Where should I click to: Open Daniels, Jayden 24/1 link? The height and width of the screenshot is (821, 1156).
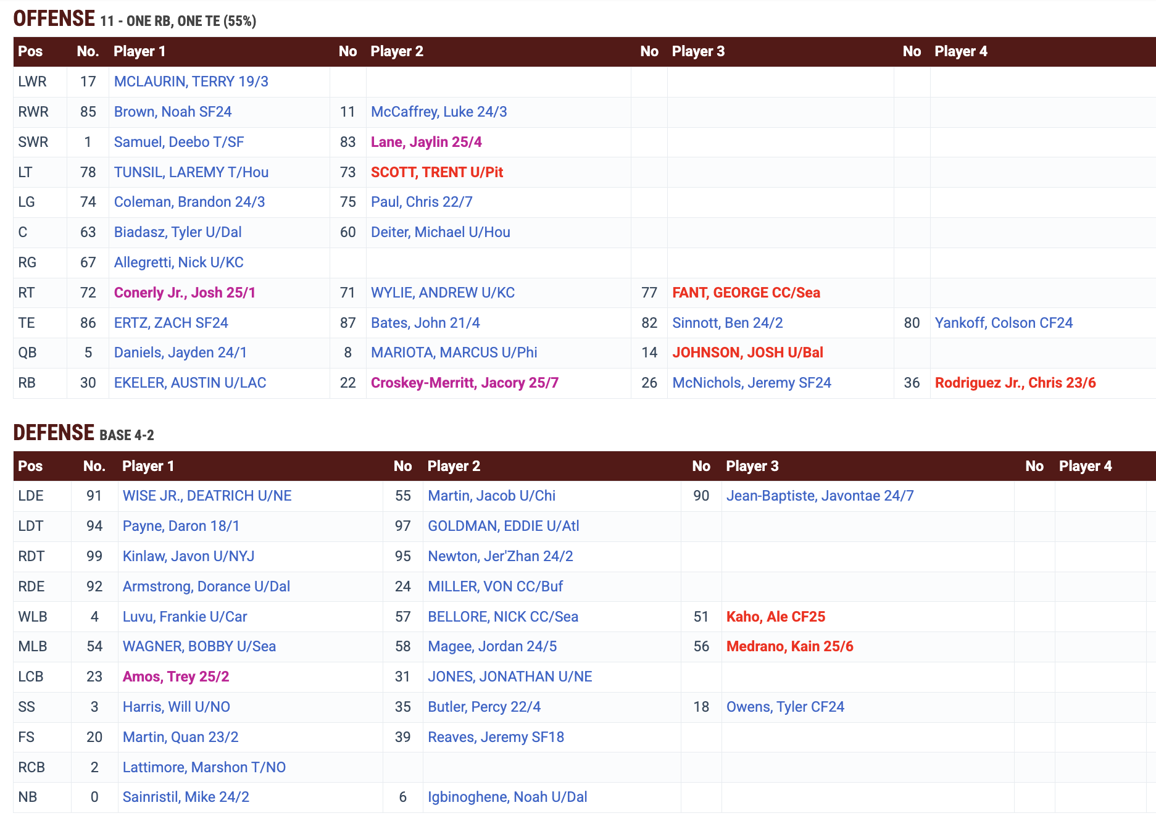pyautogui.click(x=180, y=352)
